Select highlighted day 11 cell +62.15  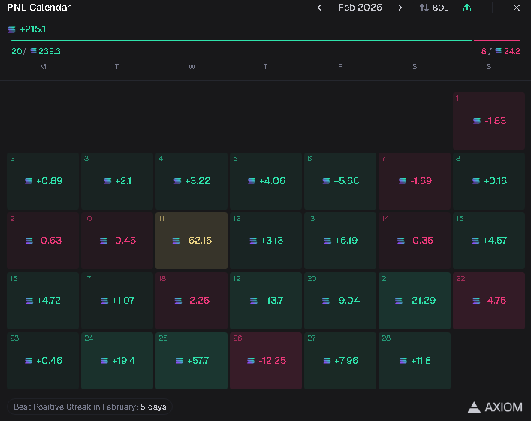click(192, 241)
